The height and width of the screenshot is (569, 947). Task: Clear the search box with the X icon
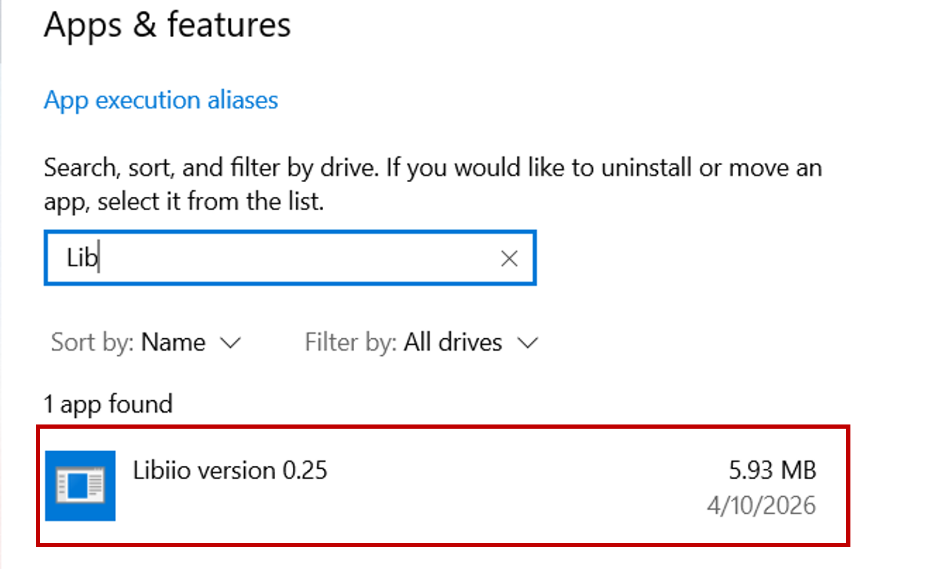[x=509, y=259]
